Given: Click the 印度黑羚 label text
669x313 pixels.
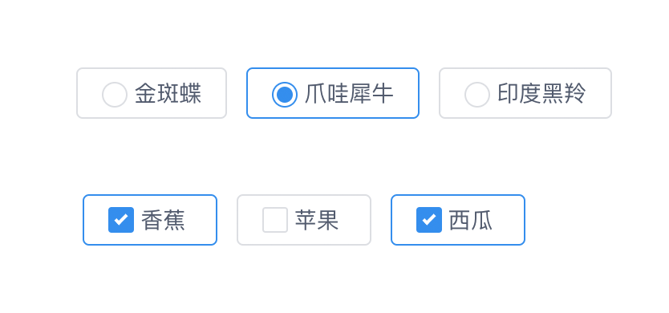Looking at the screenshot, I should point(541,94).
